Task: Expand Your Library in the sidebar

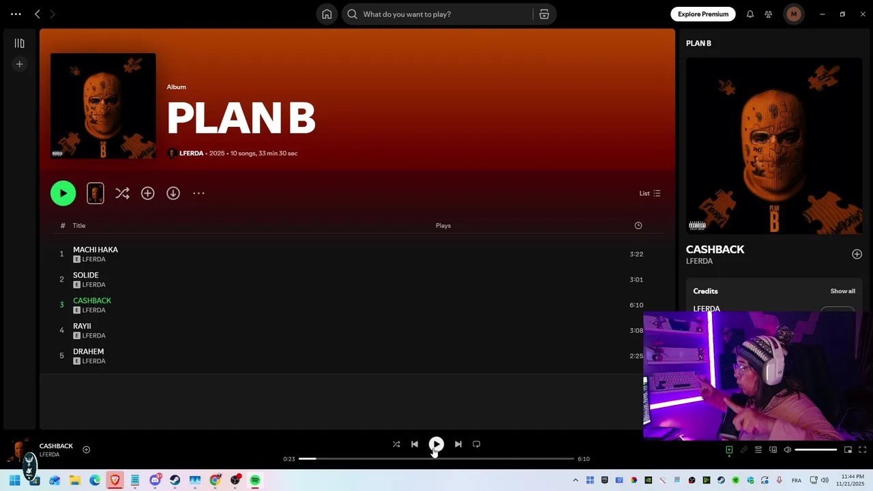Action: (20, 44)
